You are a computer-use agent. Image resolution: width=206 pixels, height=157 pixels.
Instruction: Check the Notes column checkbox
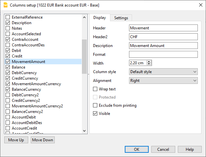[x=8, y=28]
